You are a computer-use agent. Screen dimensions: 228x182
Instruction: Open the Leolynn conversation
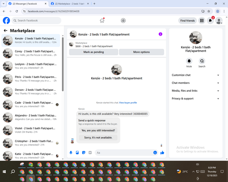pos(31,66)
